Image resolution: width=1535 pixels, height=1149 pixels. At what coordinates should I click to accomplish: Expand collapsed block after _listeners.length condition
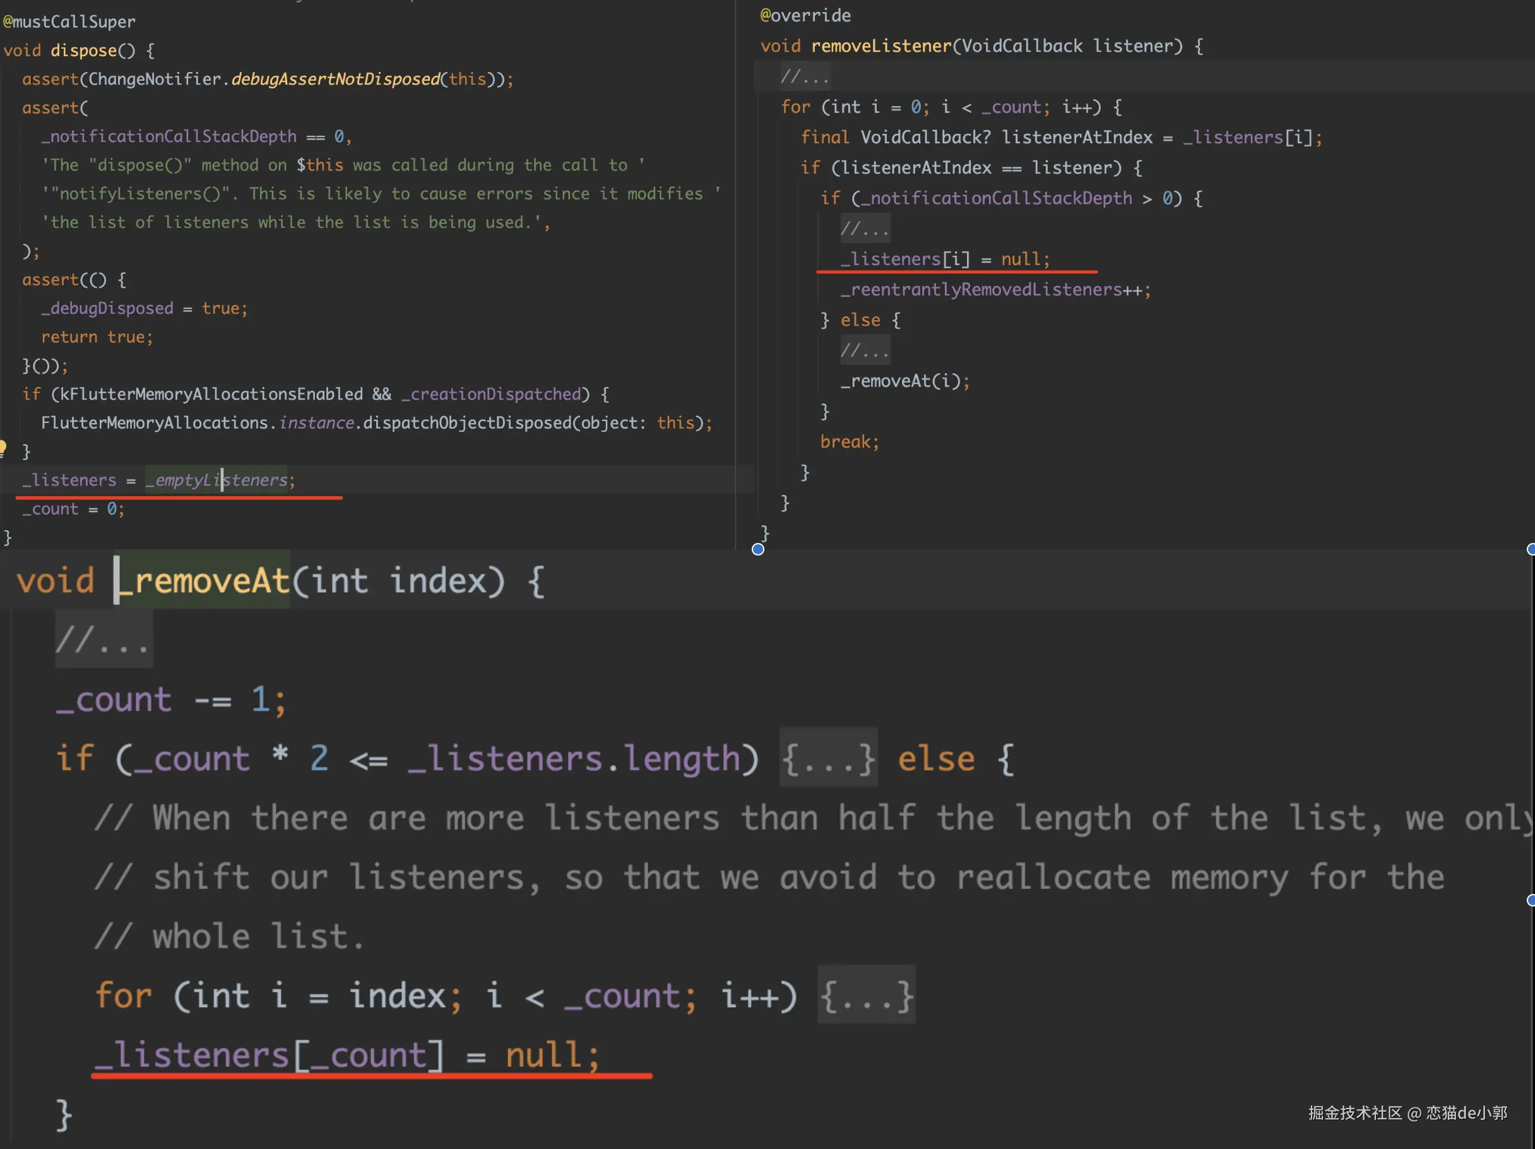click(828, 758)
